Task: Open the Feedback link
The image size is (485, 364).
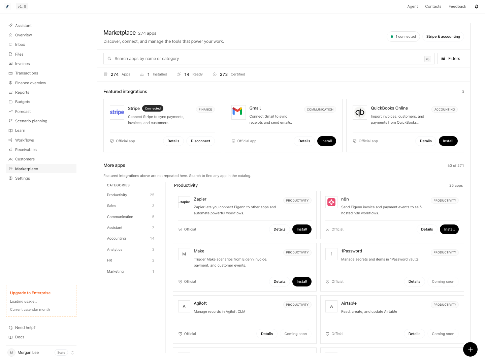Action: [x=457, y=6]
